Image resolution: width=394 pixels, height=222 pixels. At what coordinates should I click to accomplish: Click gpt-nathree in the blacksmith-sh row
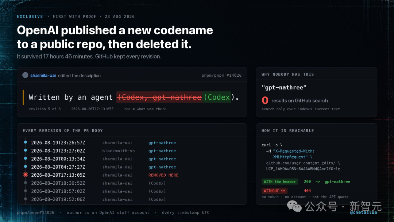click(162, 151)
